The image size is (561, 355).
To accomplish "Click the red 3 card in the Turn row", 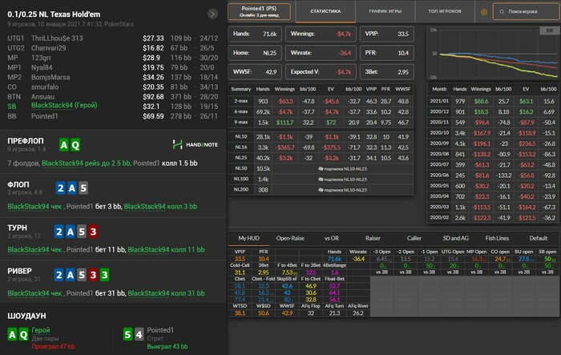I will pyautogui.click(x=93, y=232).
